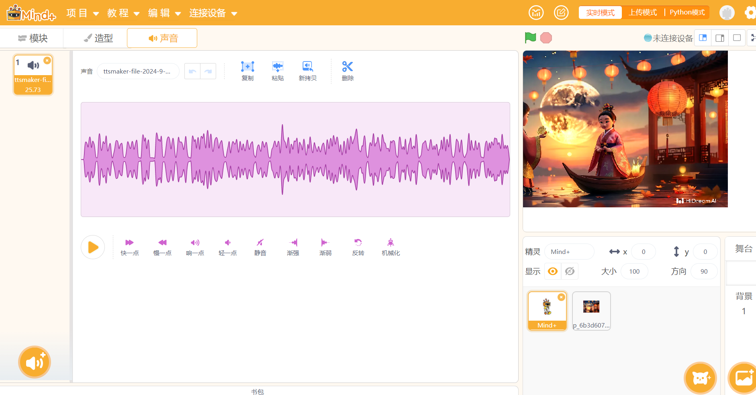This screenshot has width=756, height=395.
Task: Switch to small stage layout
Action: pos(703,38)
